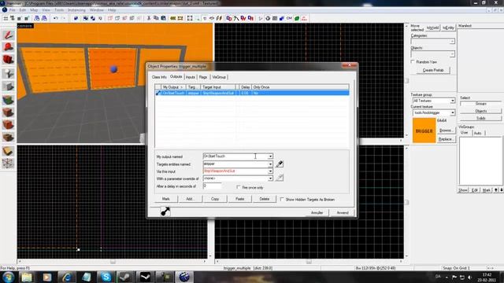This screenshot has width=504, height=283.
Task: Switch to the VisGroup tab
Action: coord(219,77)
